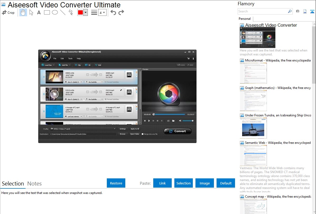Screen dimensions: 316x214
Task: Toggle checkbox beside 00800.m2ts video row
Action: click(x=44, y=77)
